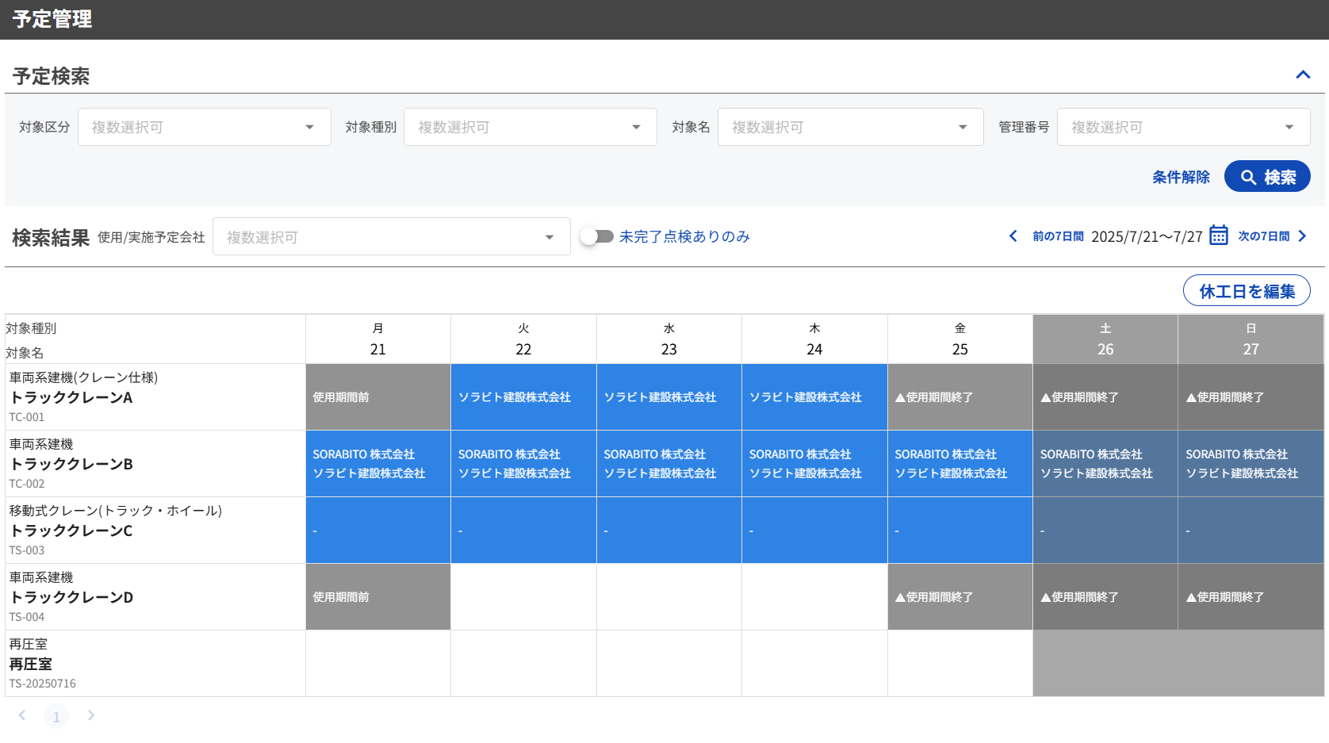Viewport: 1329px width, 743px height.
Task: Open the calendar date picker icon
Action: (1219, 236)
